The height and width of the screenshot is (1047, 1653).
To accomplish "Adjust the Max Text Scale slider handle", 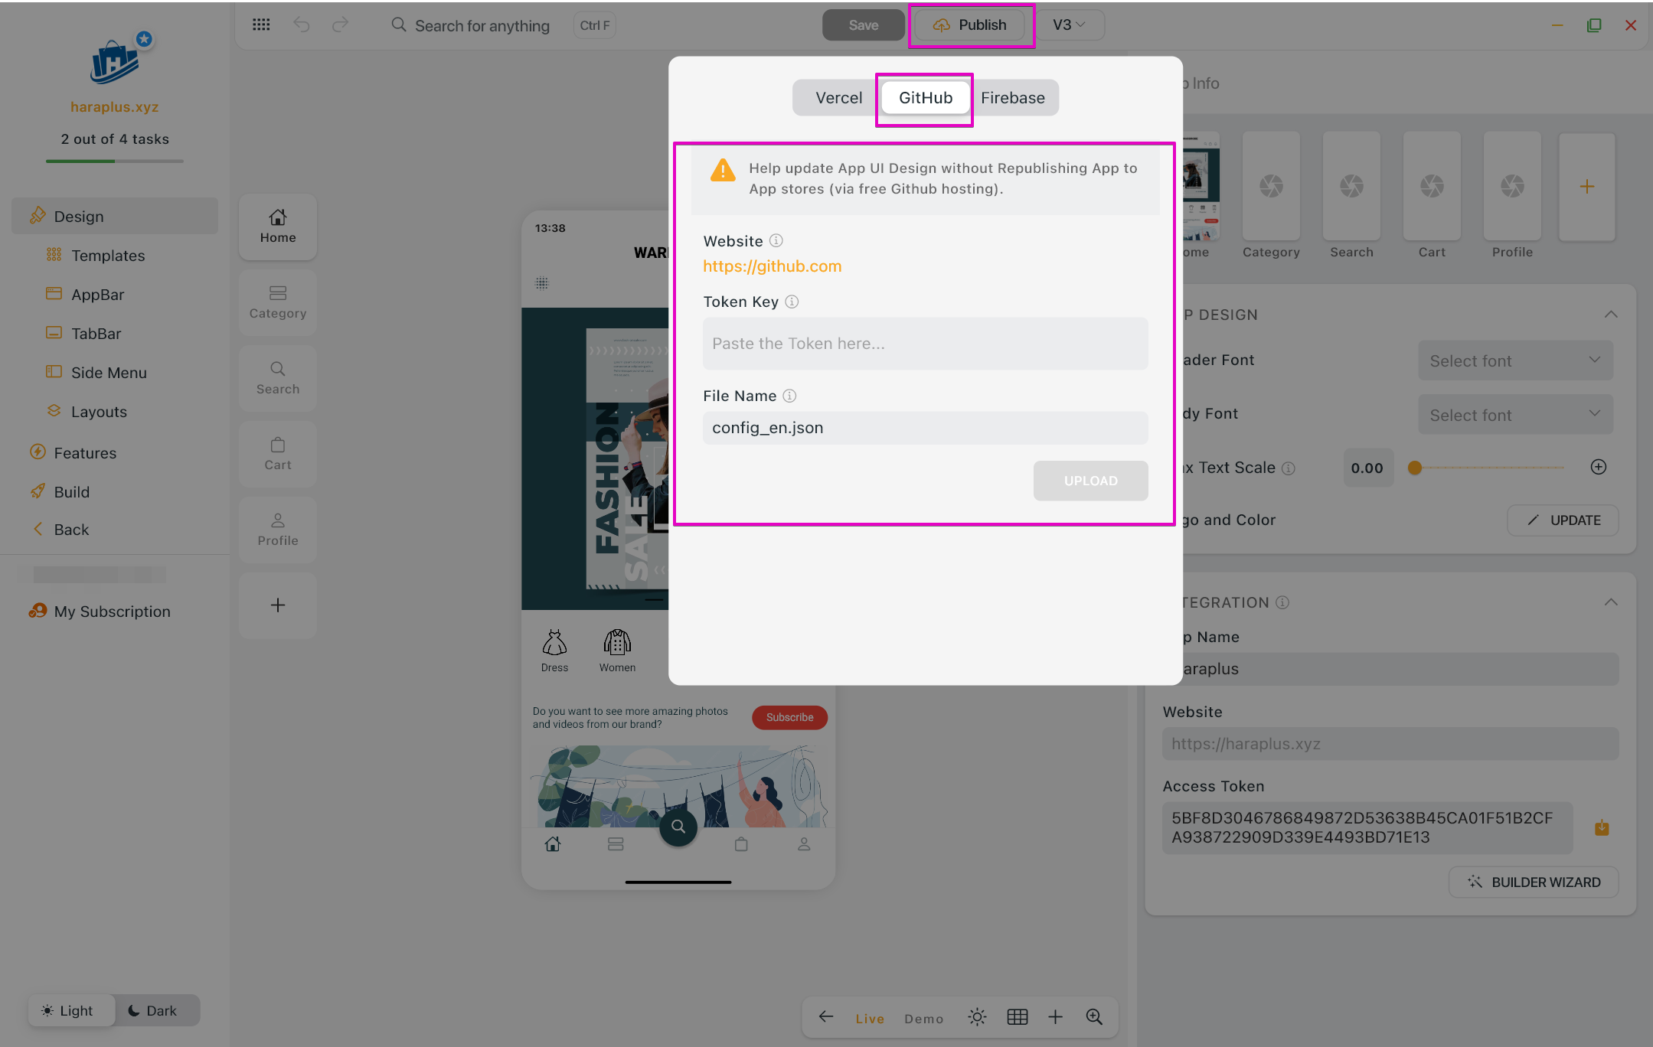I will click(1415, 468).
